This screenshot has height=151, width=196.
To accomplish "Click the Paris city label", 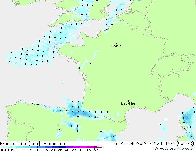I will [x=117, y=46].
